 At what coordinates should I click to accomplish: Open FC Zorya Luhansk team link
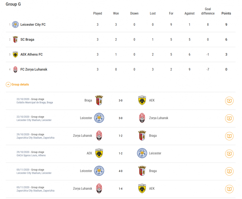(x=34, y=69)
